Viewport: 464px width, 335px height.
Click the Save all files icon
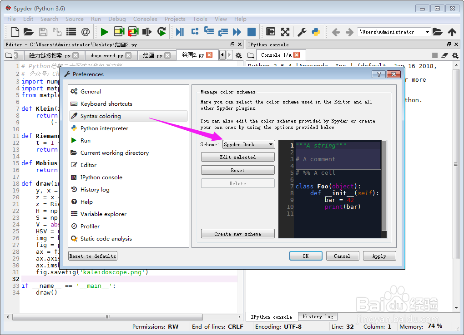click(x=57, y=32)
